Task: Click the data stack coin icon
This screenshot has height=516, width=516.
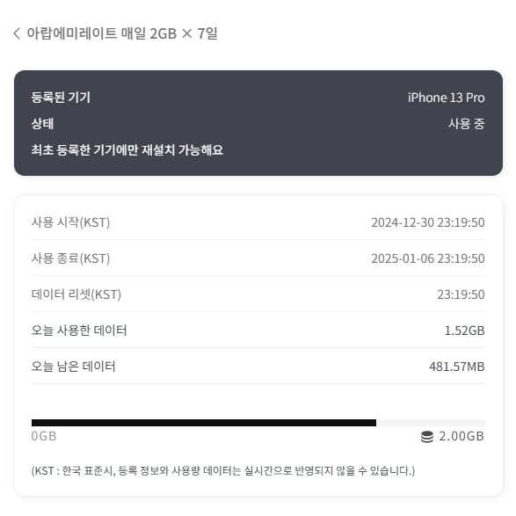Action: click(x=427, y=437)
